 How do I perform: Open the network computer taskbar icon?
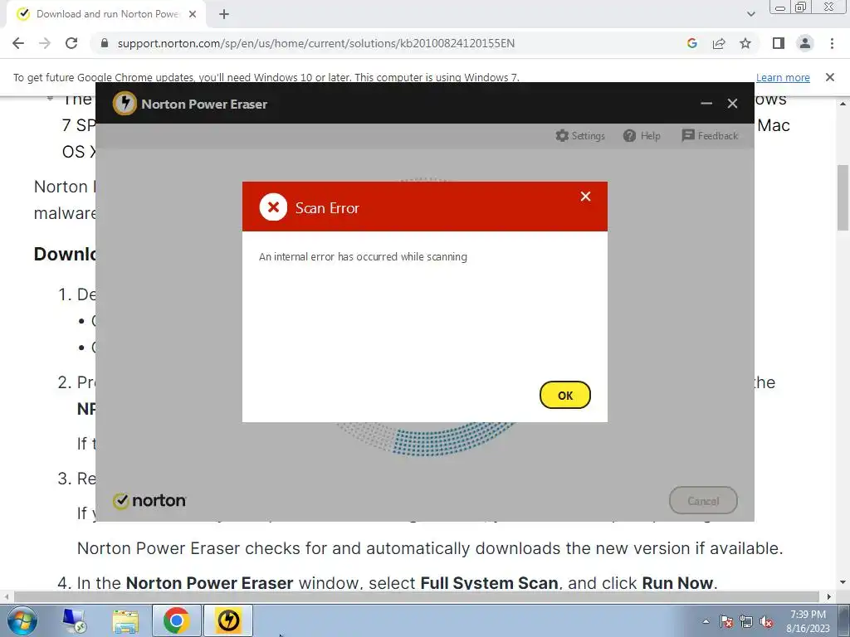73,620
